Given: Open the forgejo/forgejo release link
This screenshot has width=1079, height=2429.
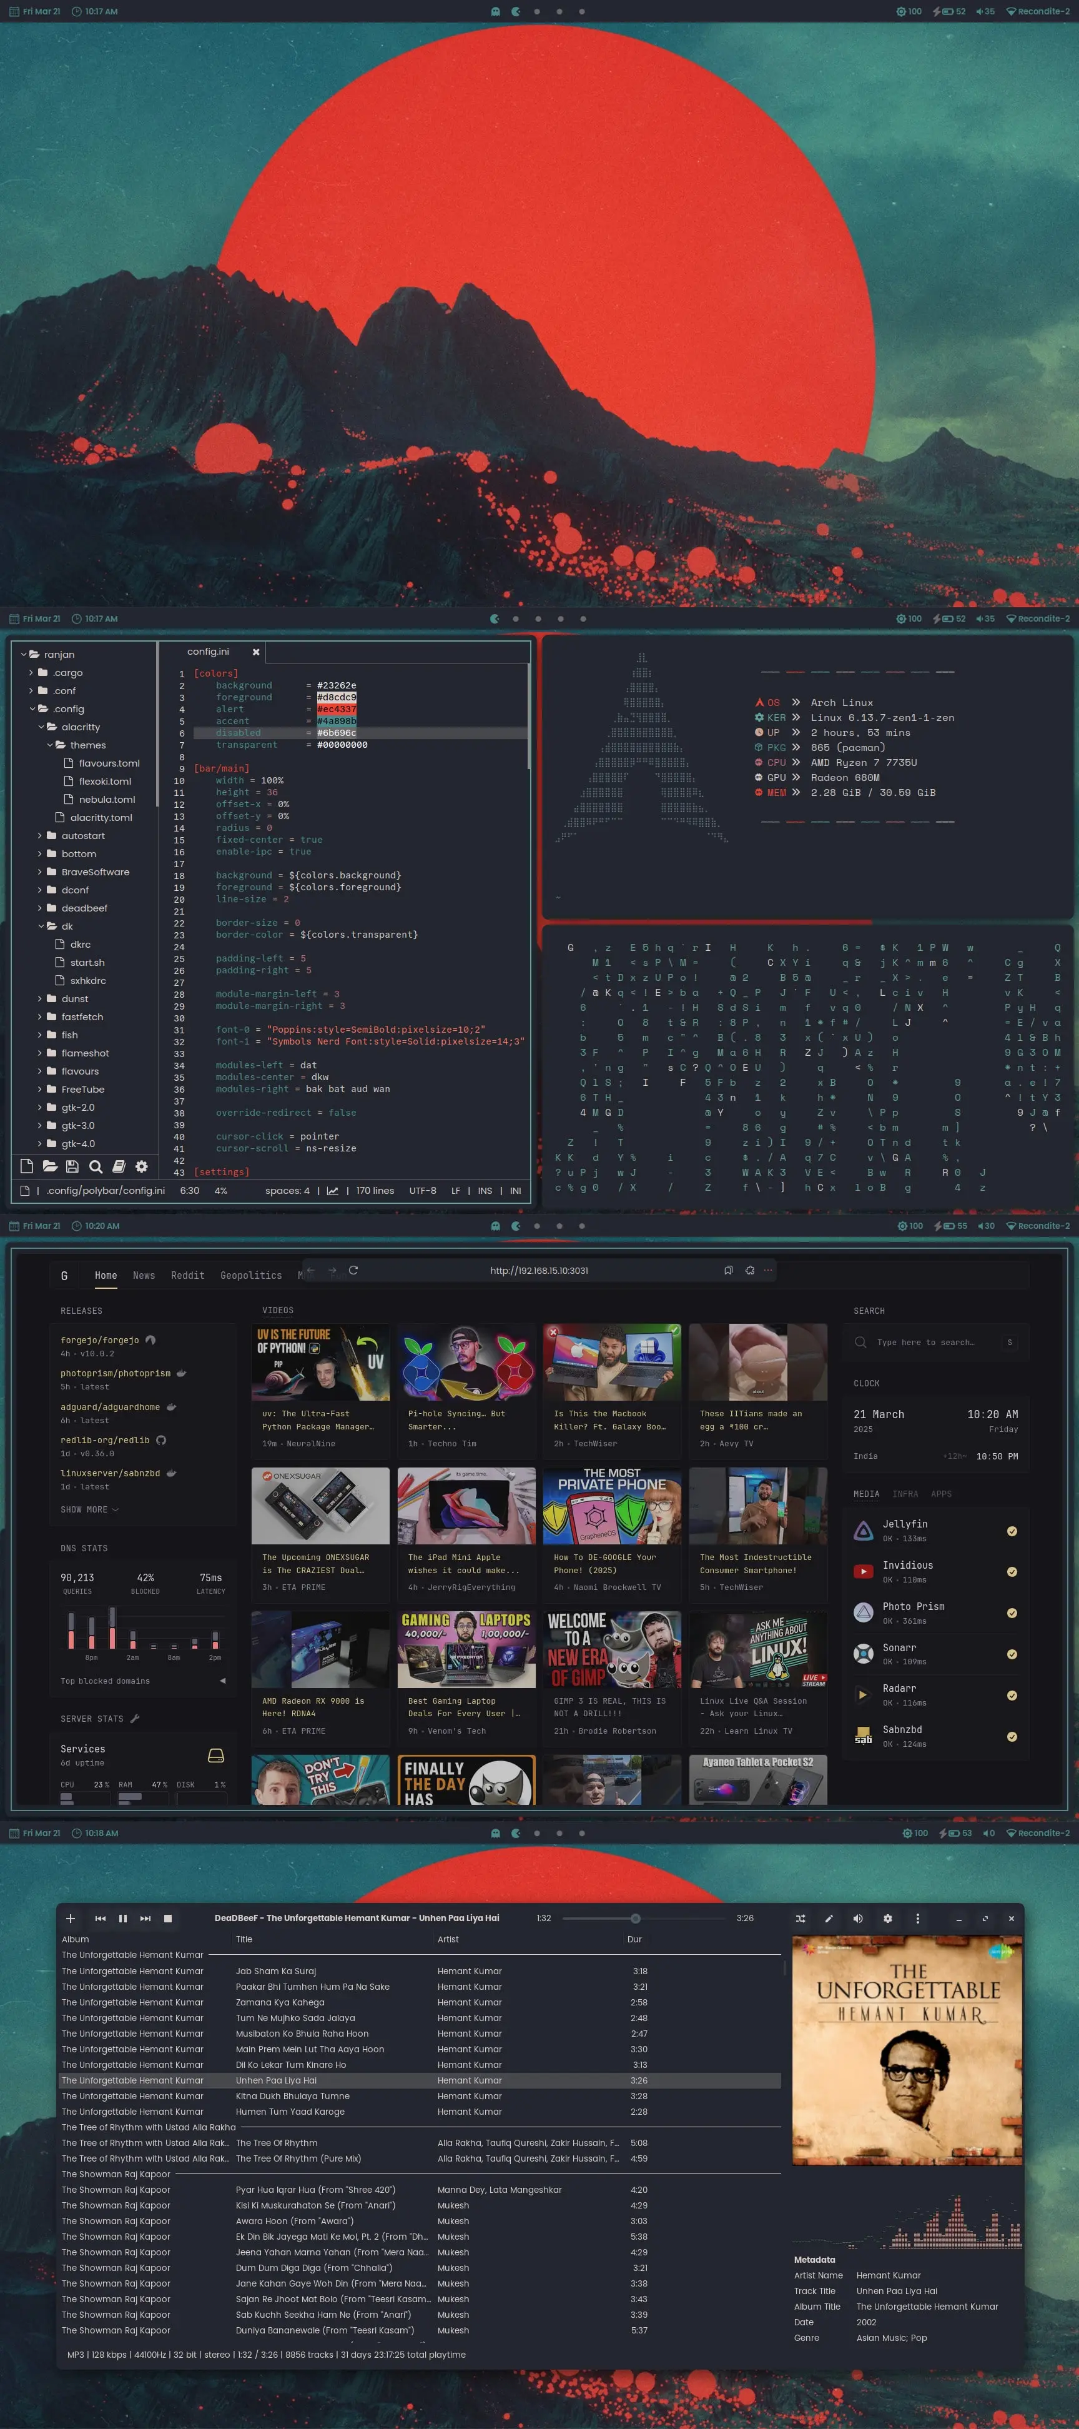Looking at the screenshot, I should 99,1340.
